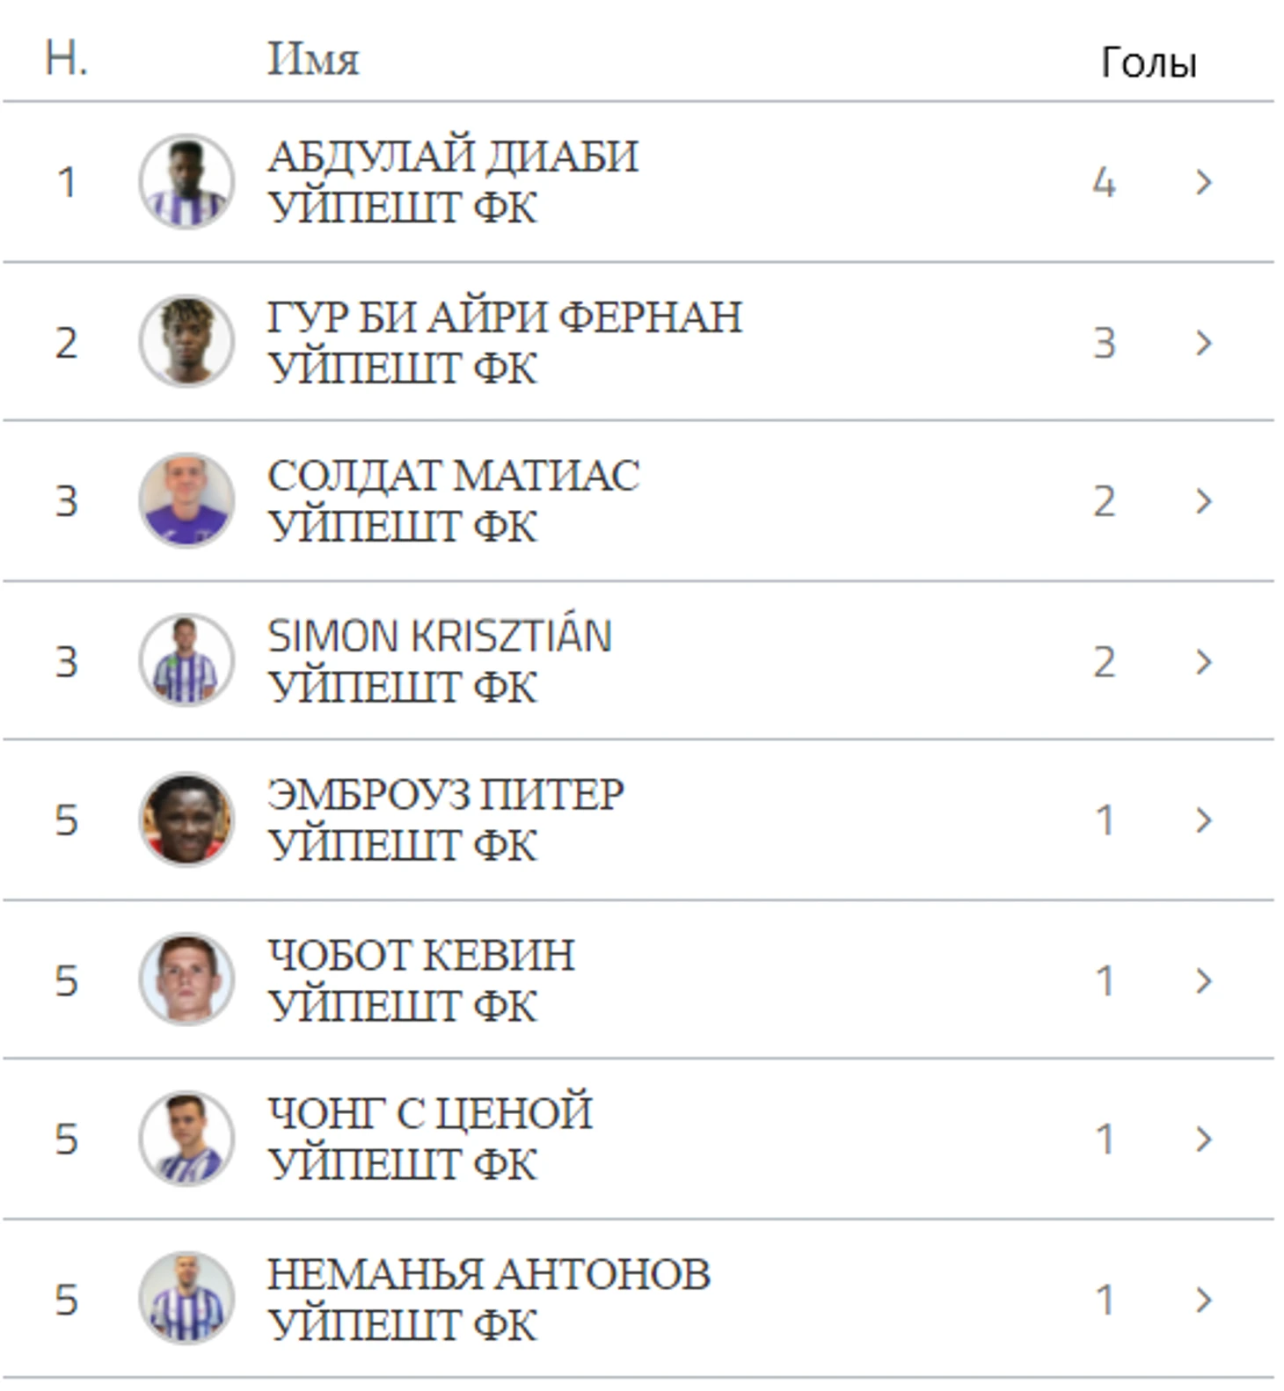This screenshot has height=1391, width=1284.
Task: Open Чонг С Ценой player photo
Action: (186, 1139)
